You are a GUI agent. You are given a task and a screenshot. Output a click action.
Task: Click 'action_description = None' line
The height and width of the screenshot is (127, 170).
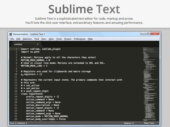43,105
